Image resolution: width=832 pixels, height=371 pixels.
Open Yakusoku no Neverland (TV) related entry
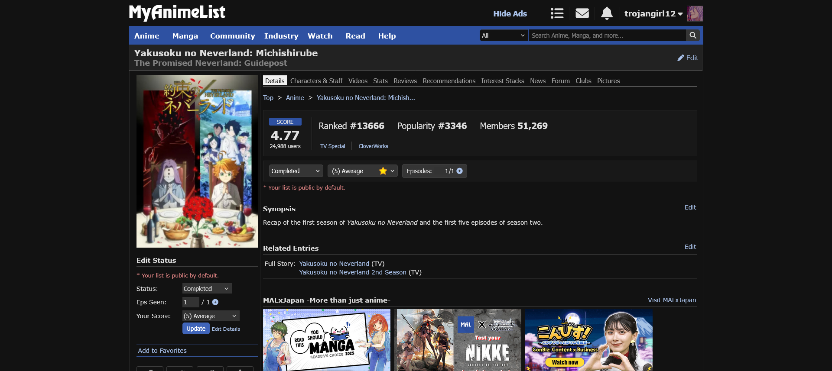[334, 264]
